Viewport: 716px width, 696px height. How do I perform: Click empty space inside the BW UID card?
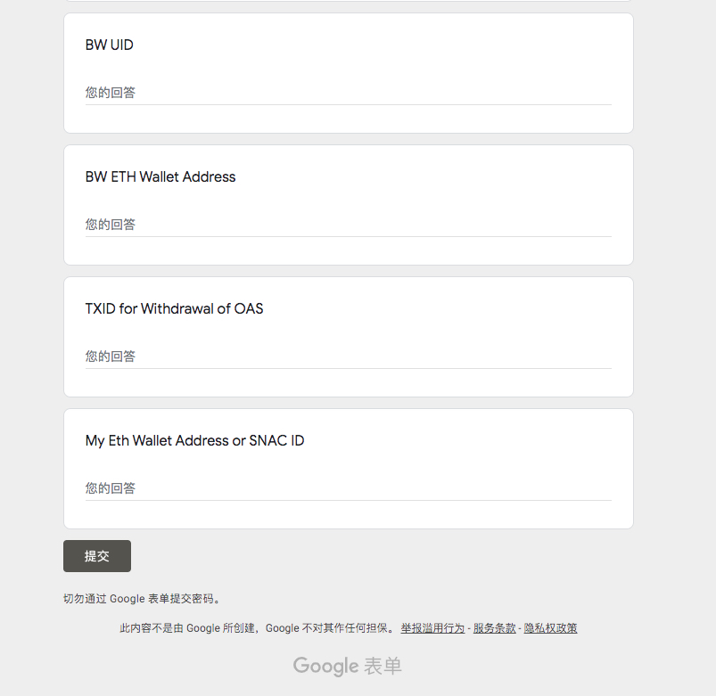tap(446, 45)
